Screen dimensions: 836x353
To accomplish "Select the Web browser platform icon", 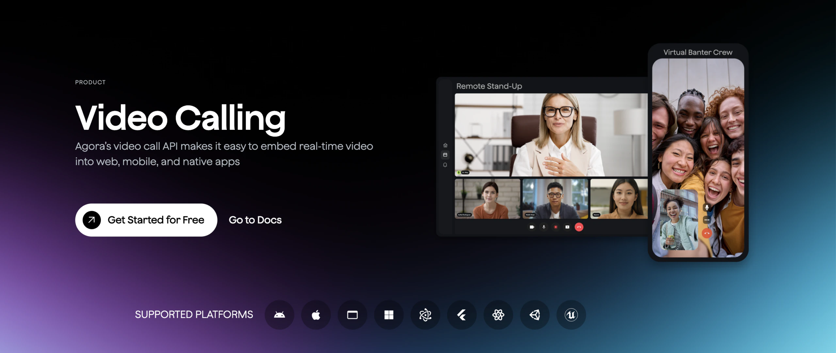I will 352,315.
